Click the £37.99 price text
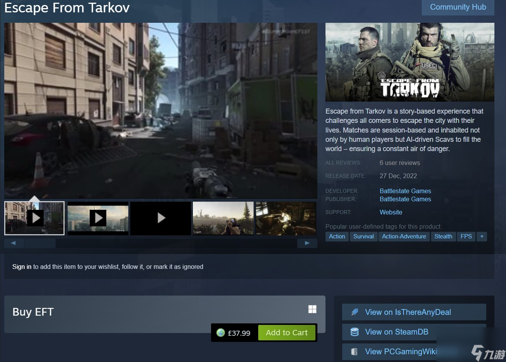Image resolution: width=506 pixels, height=362 pixels. [239, 333]
